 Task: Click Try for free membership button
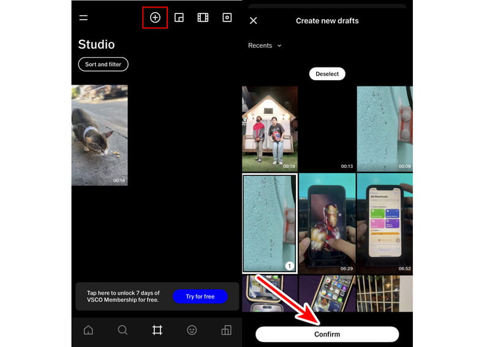[x=200, y=297]
